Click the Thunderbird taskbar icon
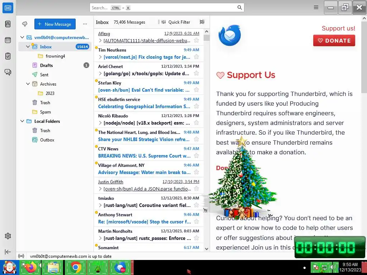 [x=120, y=267]
